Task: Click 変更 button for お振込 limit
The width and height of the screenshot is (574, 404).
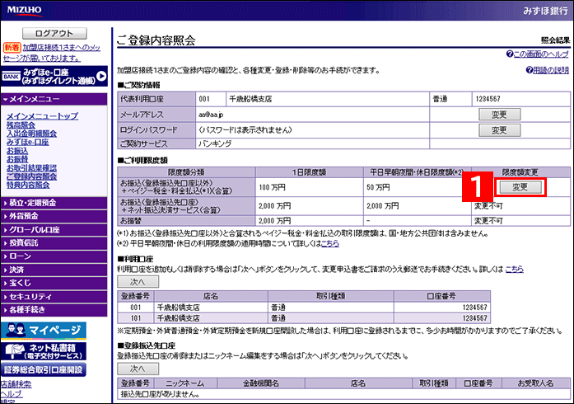Action: [520, 187]
